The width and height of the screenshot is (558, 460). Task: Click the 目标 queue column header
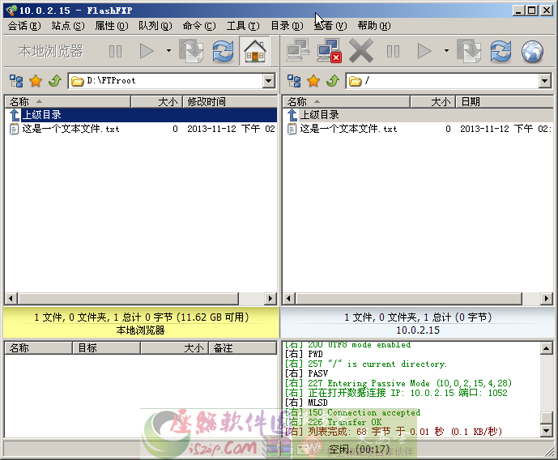click(106, 348)
